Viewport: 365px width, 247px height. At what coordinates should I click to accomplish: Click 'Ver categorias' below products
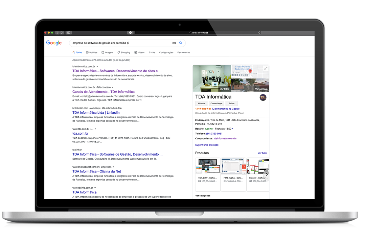pos(203,196)
